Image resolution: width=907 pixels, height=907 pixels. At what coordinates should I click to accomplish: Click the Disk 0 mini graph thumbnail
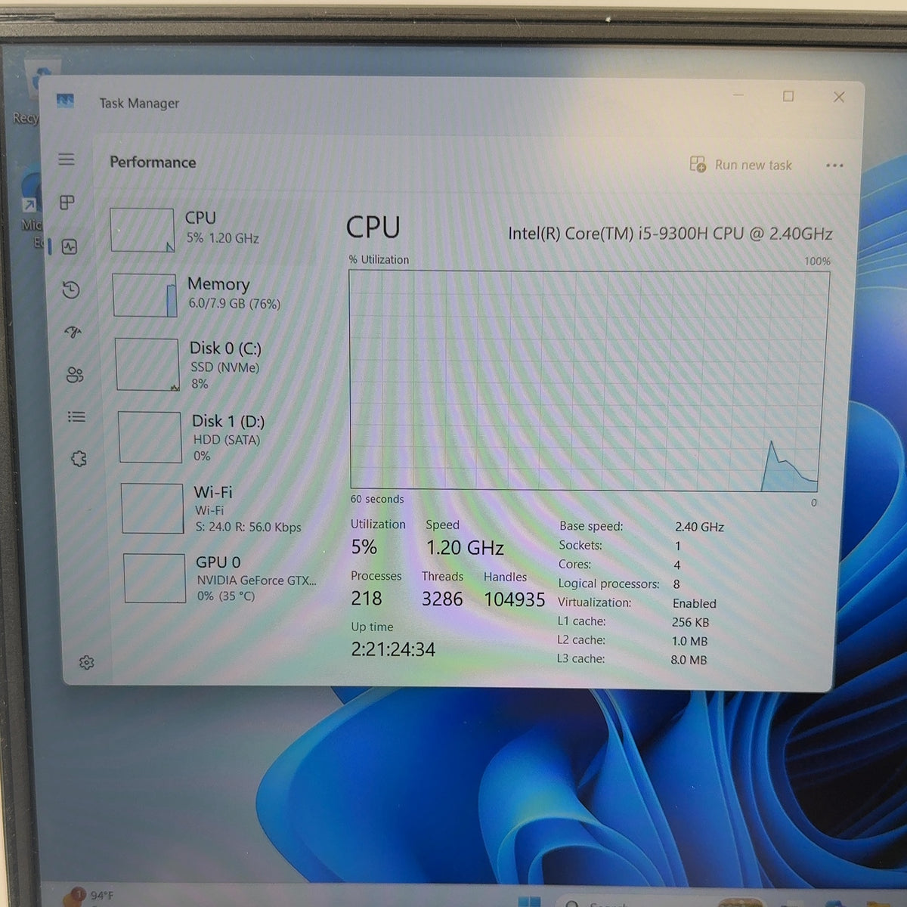pos(147,364)
